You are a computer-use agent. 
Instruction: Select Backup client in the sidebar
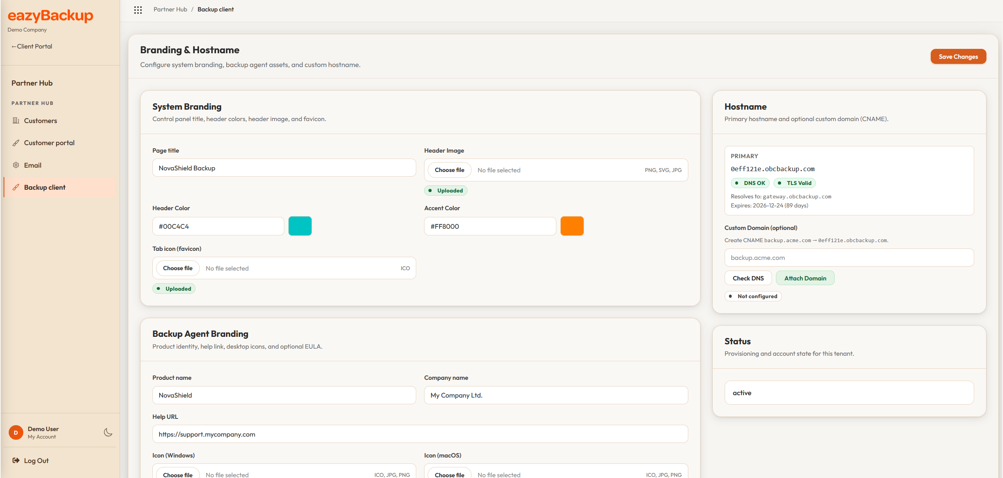click(60, 187)
